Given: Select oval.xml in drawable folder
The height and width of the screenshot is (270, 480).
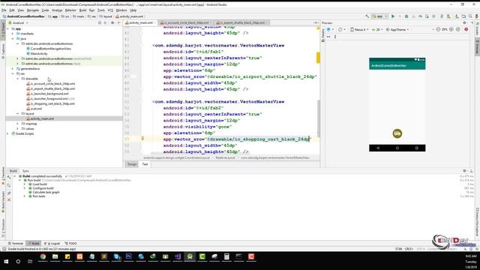Looking at the screenshot, I should click(36, 109).
